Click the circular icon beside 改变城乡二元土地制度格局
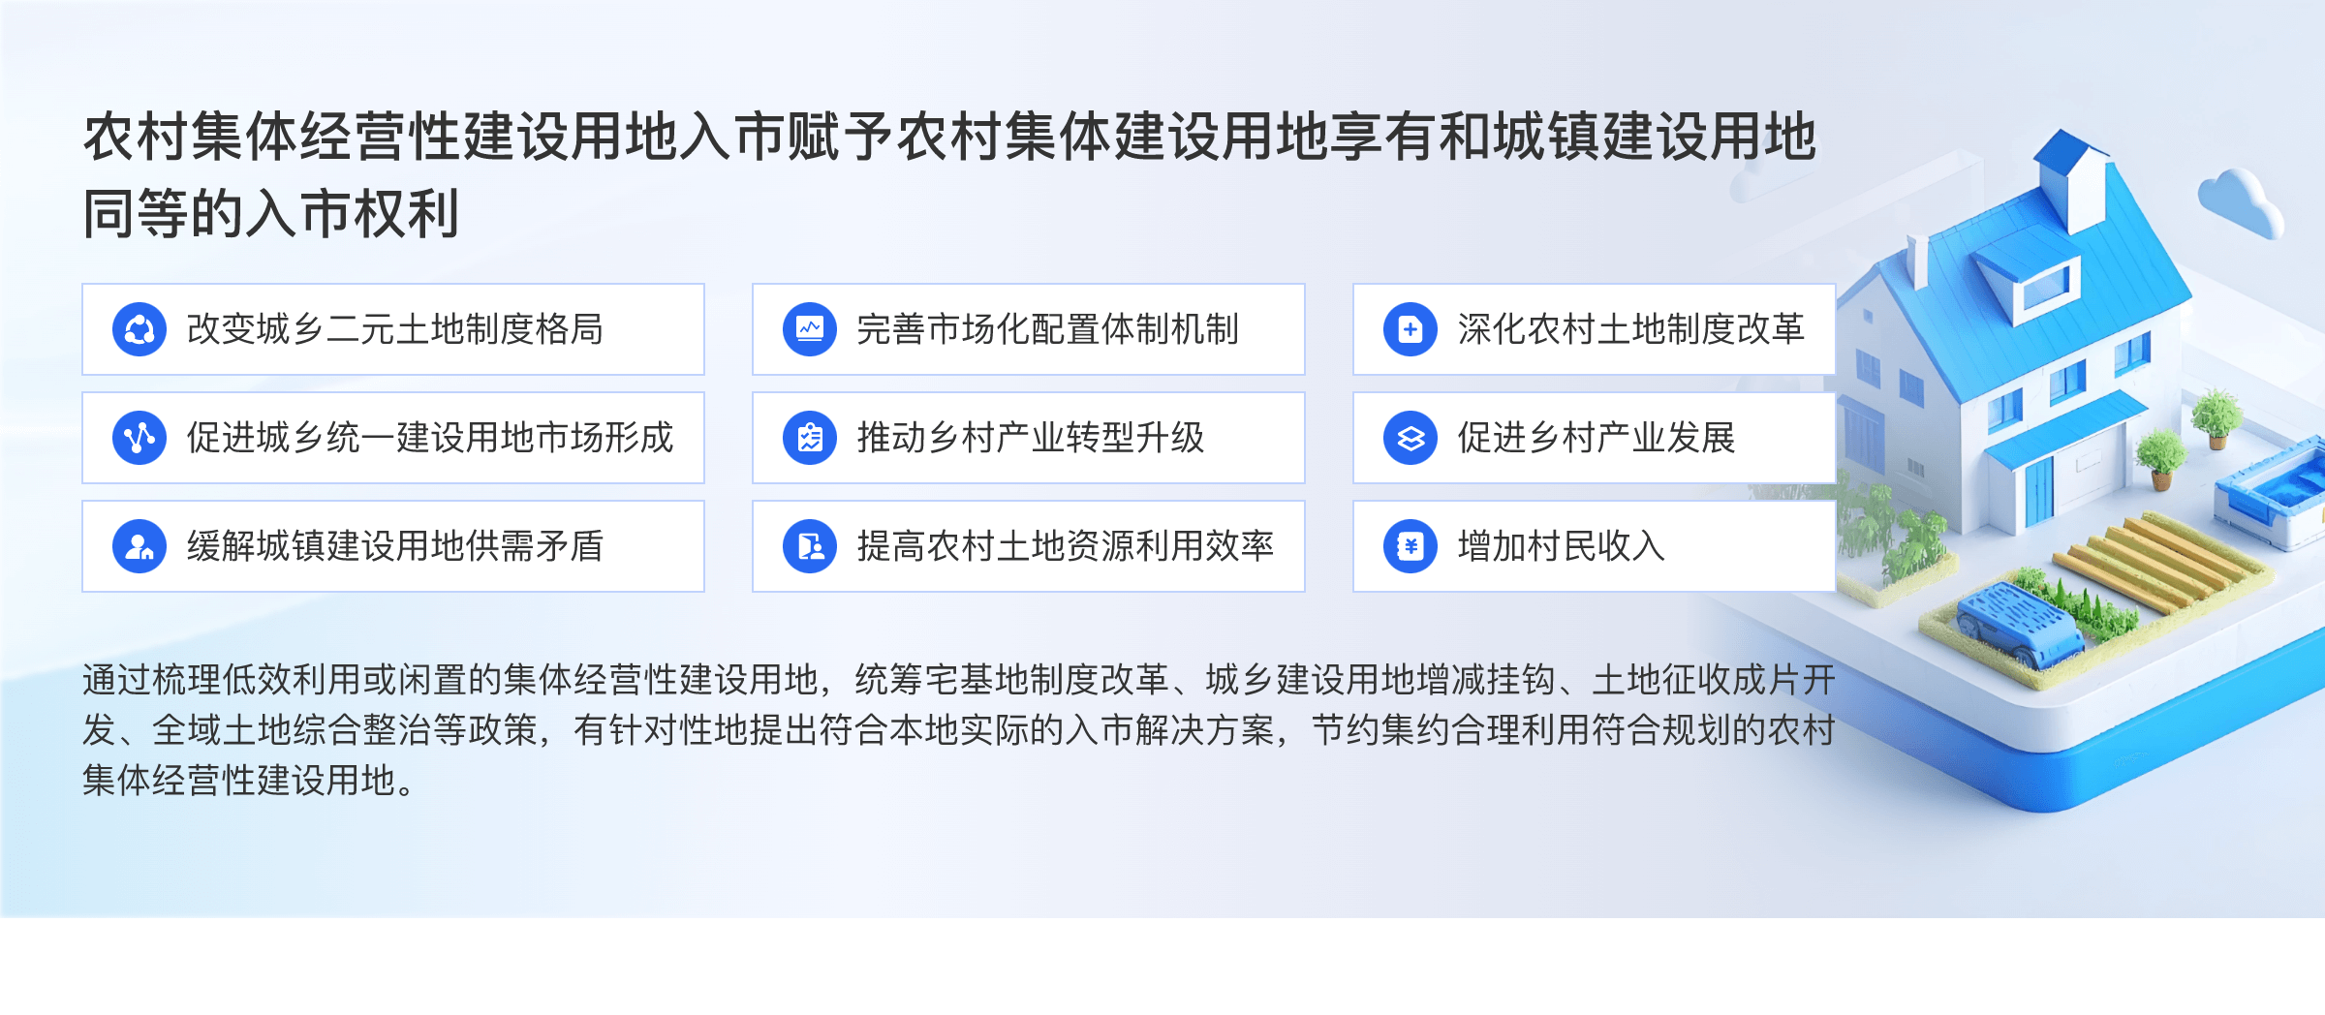The image size is (2325, 1015). [139, 329]
